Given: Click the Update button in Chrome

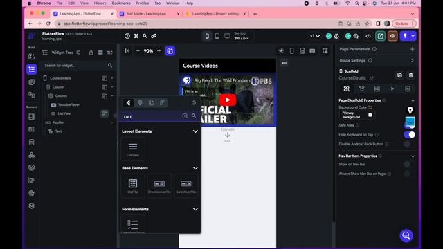Looking at the screenshot, I should 404,24.
